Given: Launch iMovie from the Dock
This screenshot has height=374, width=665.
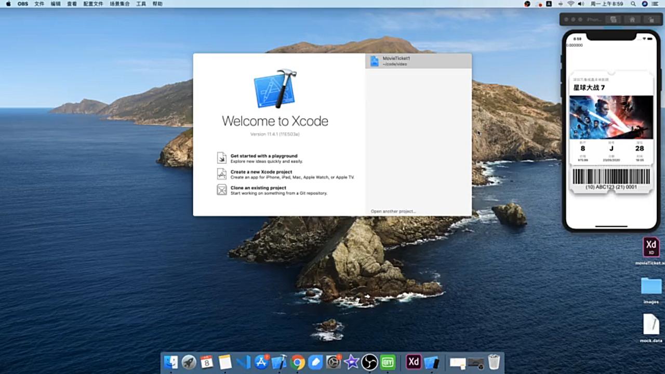Looking at the screenshot, I should click(352, 362).
